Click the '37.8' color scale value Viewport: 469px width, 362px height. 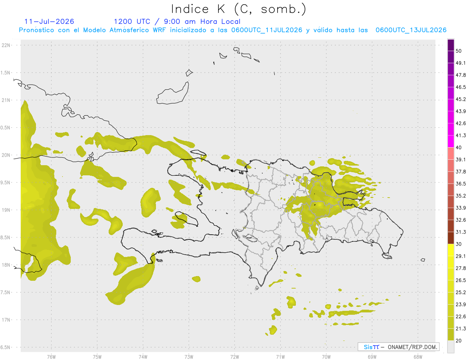tap(461, 171)
